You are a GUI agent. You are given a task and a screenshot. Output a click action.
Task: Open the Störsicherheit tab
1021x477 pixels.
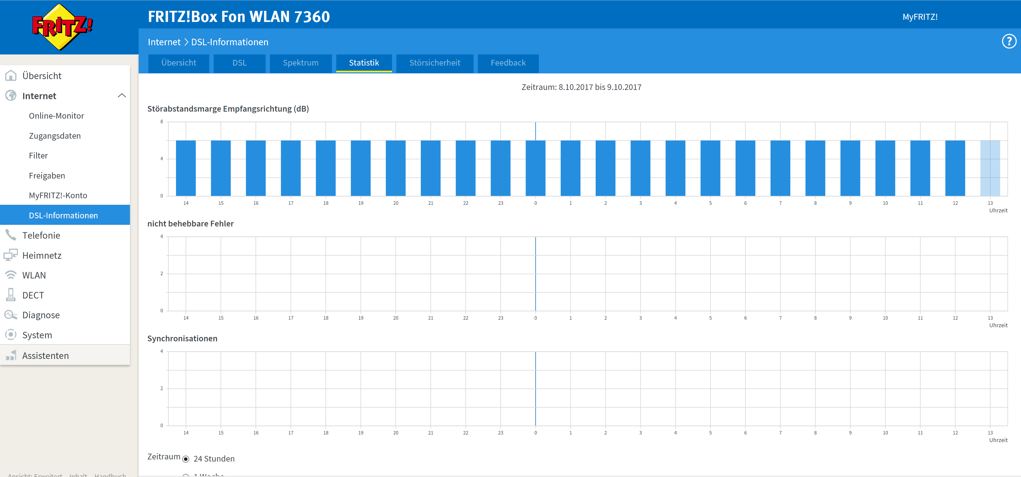pyautogui.click(x=434, y=63)
